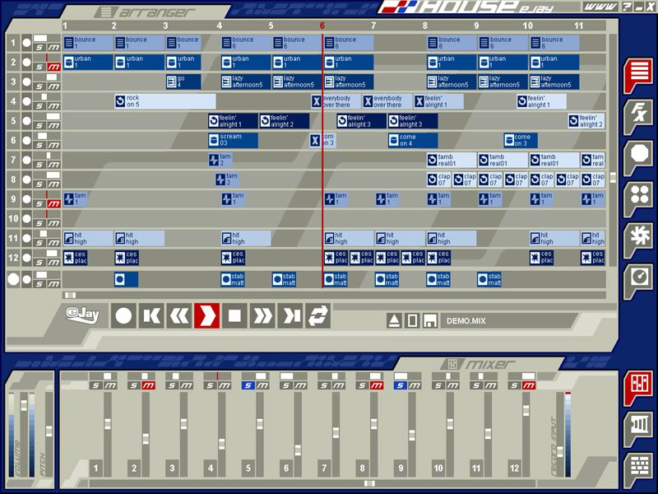Rewind to the song start
Screen dimensions: 658x494
(x=151, y=315)
